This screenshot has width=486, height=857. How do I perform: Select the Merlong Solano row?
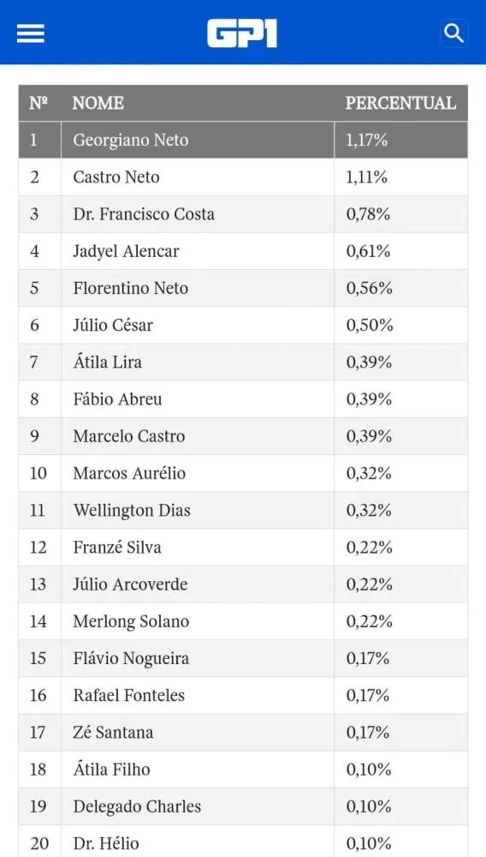coord(243,621)
